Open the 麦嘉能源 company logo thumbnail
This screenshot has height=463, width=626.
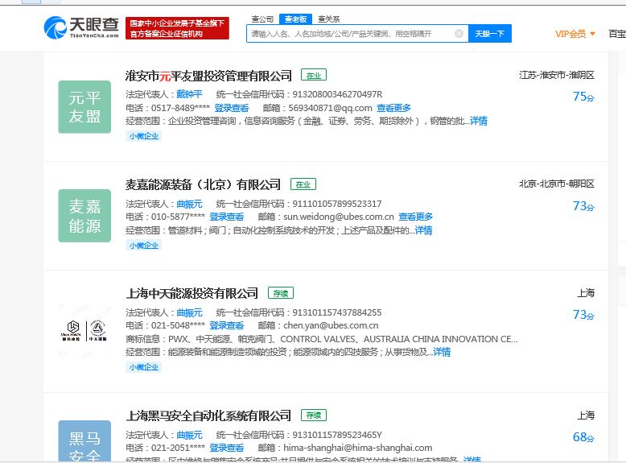click(x=84, y=216)
